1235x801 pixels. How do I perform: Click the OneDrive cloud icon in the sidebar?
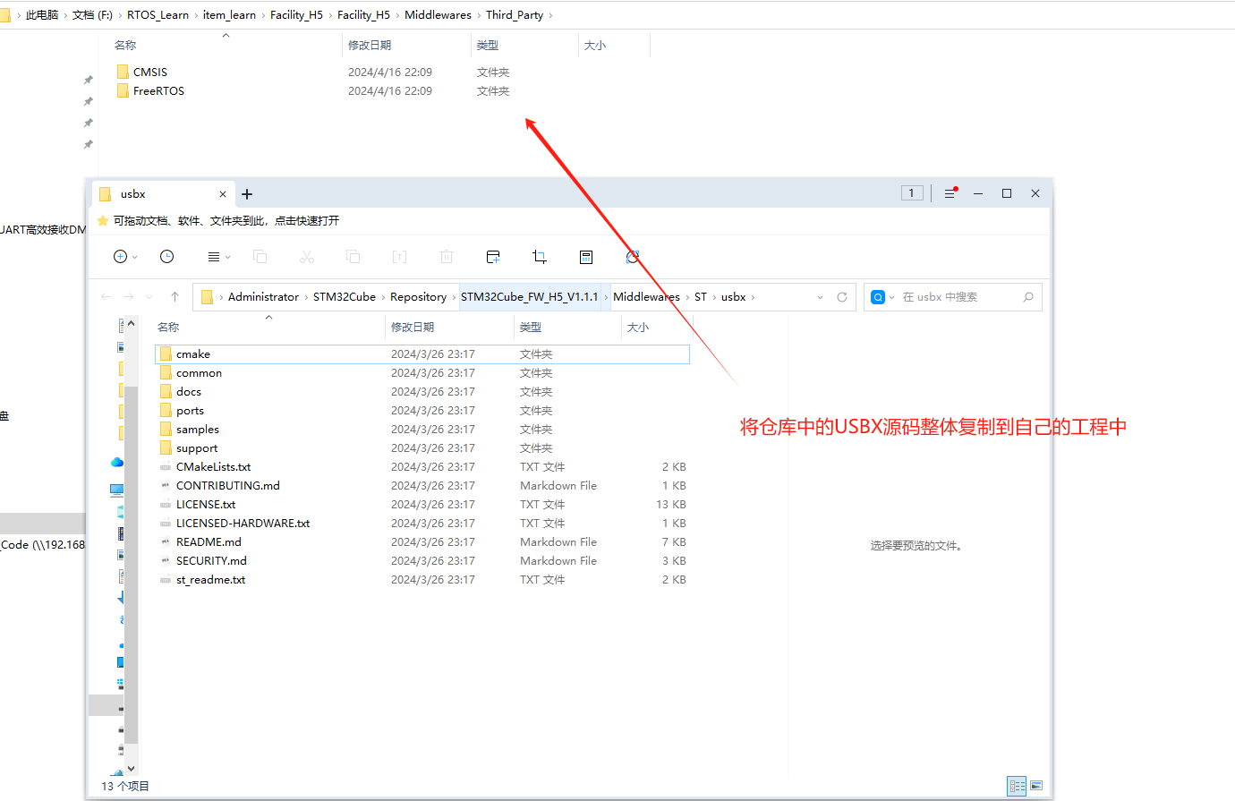tap(115, 462)
